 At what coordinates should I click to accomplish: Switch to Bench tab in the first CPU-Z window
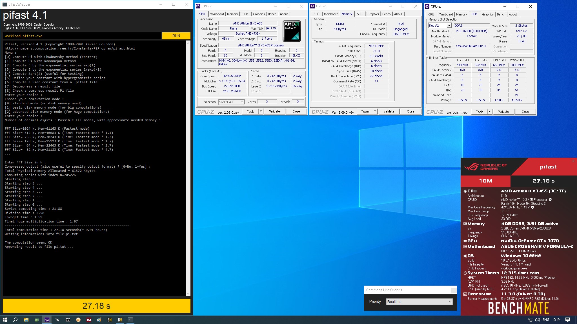point(272,14)
